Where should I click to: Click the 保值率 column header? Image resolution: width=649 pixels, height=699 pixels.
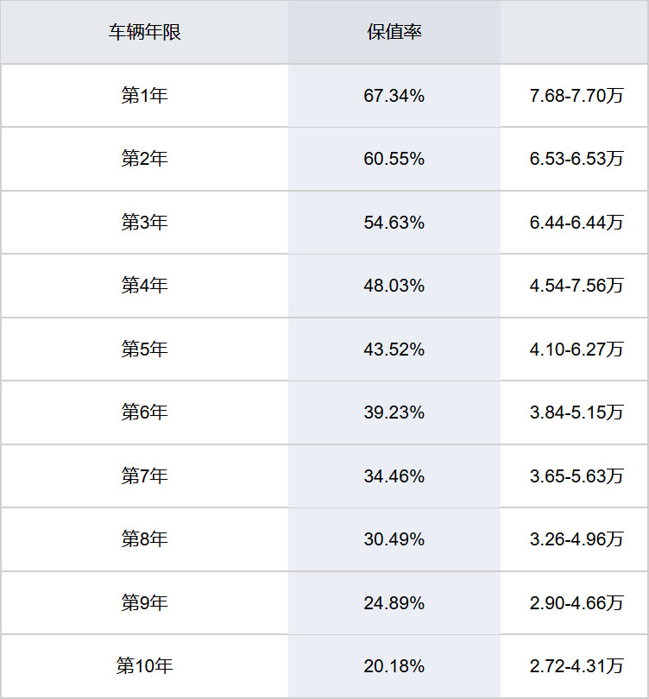point(394,33)
